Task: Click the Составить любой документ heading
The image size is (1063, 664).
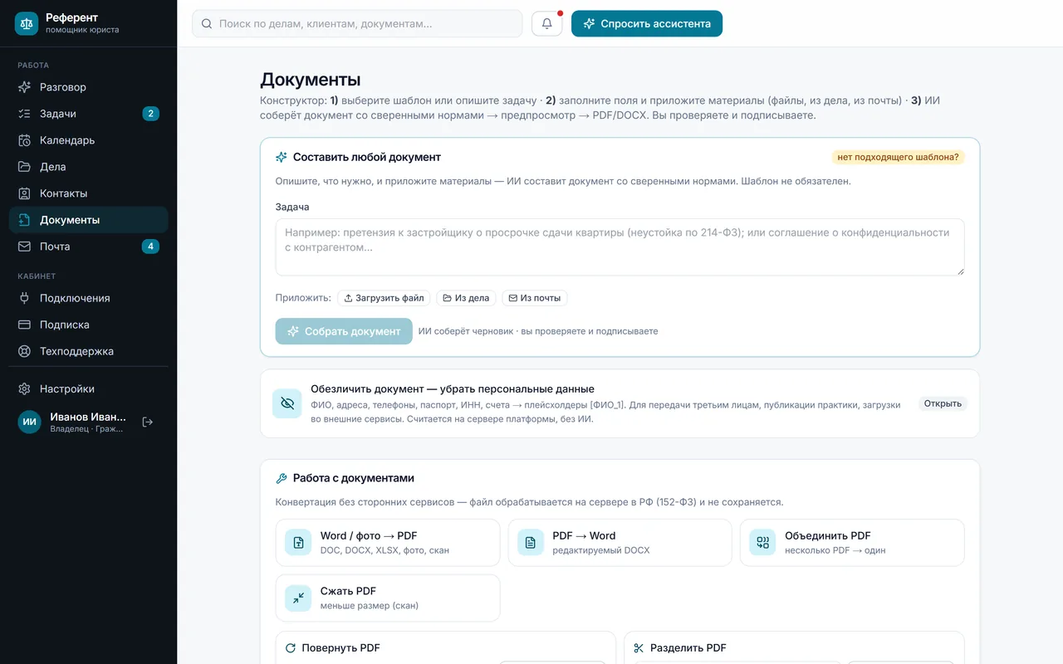Action: point(367,157)
